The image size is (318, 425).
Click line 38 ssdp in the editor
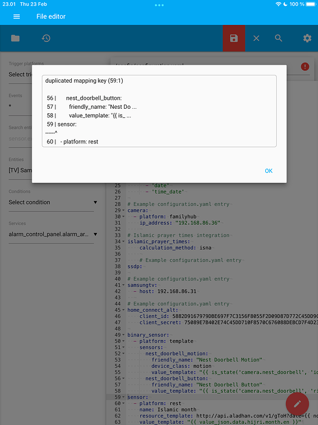[135, 266]
